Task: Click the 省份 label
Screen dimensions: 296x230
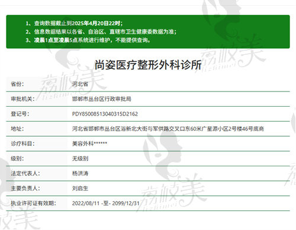Action: 17,84
